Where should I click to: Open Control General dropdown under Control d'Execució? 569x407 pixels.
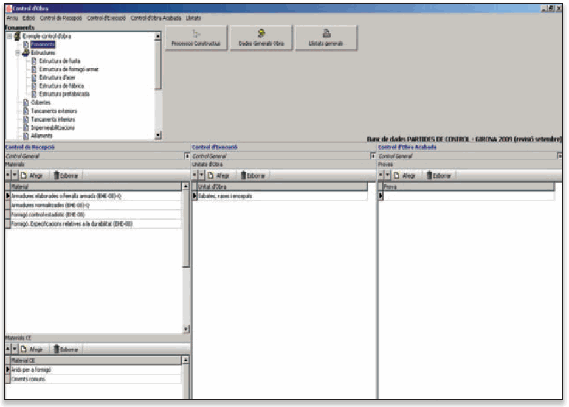pyautogui.click(x=373, y=156)
